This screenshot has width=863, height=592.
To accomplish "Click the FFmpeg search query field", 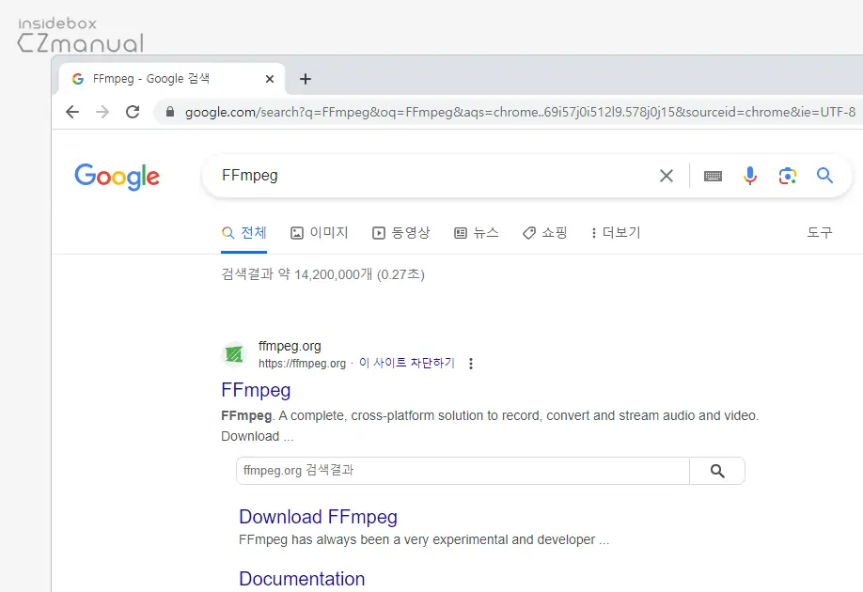I will tap(430, 176).
